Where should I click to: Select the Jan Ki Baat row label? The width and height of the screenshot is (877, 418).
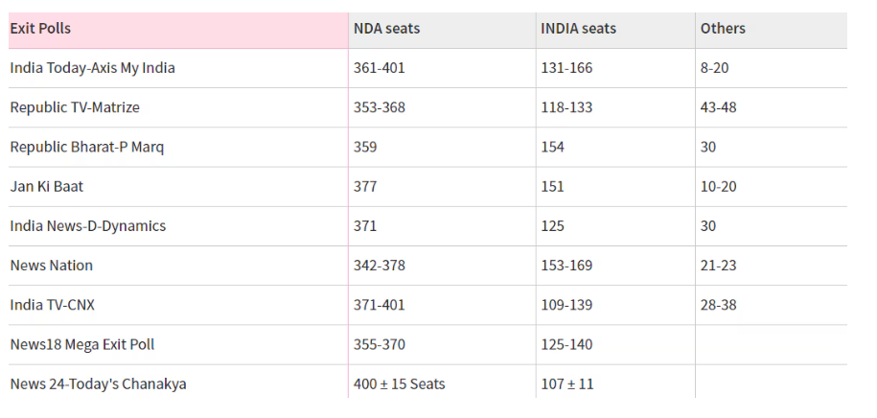click(x=47, y=186)
